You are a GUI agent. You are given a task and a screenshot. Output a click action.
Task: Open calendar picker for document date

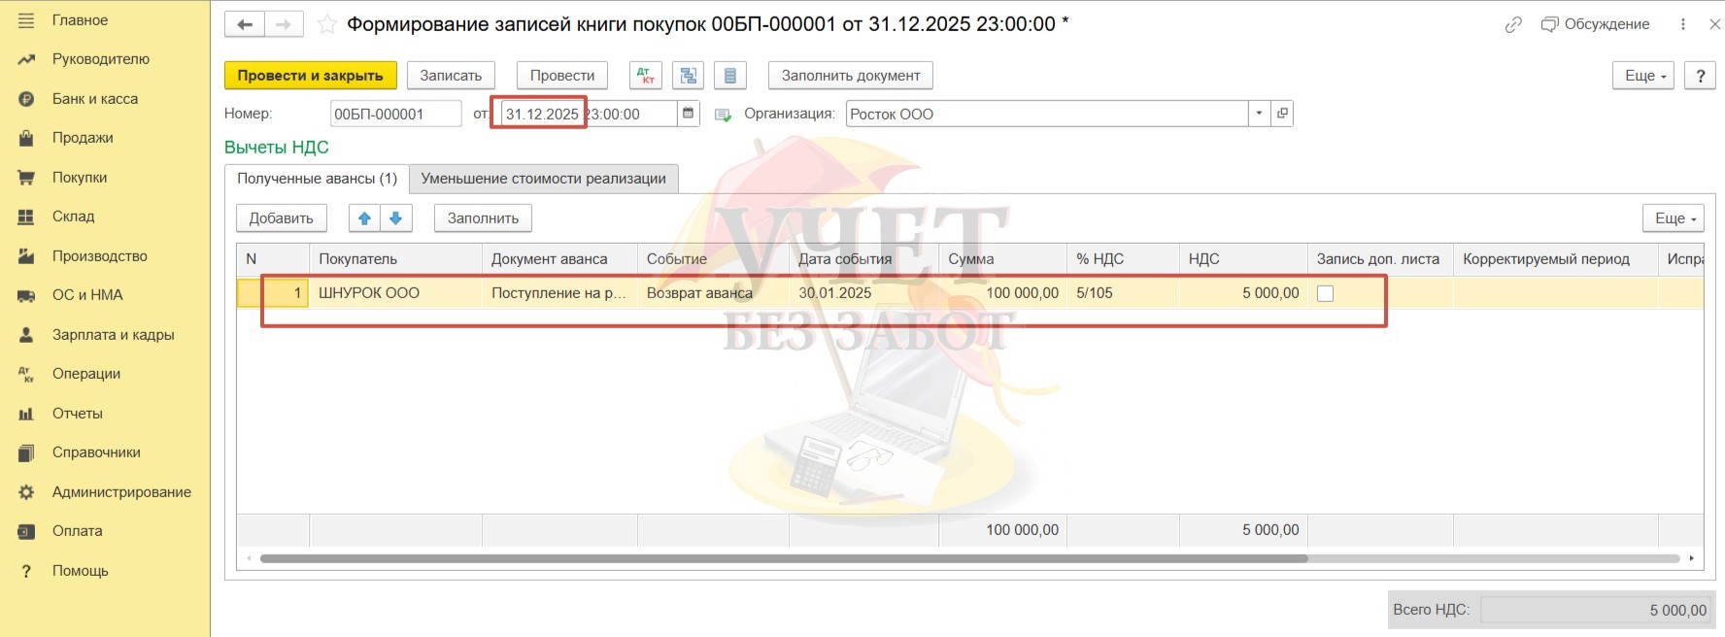pyautogui.click(x=688, y=114)
